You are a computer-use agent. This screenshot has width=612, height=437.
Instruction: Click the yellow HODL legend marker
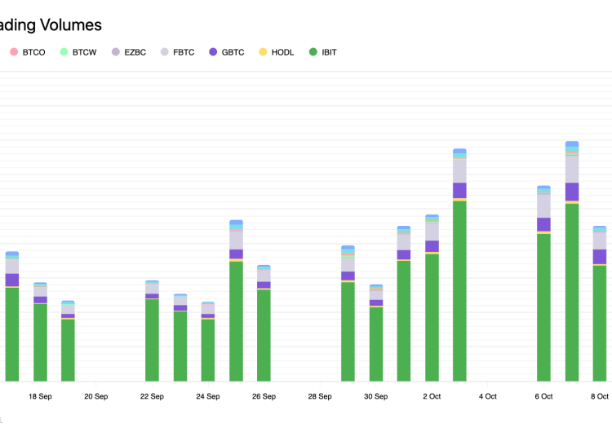click(x=263, y=52)
